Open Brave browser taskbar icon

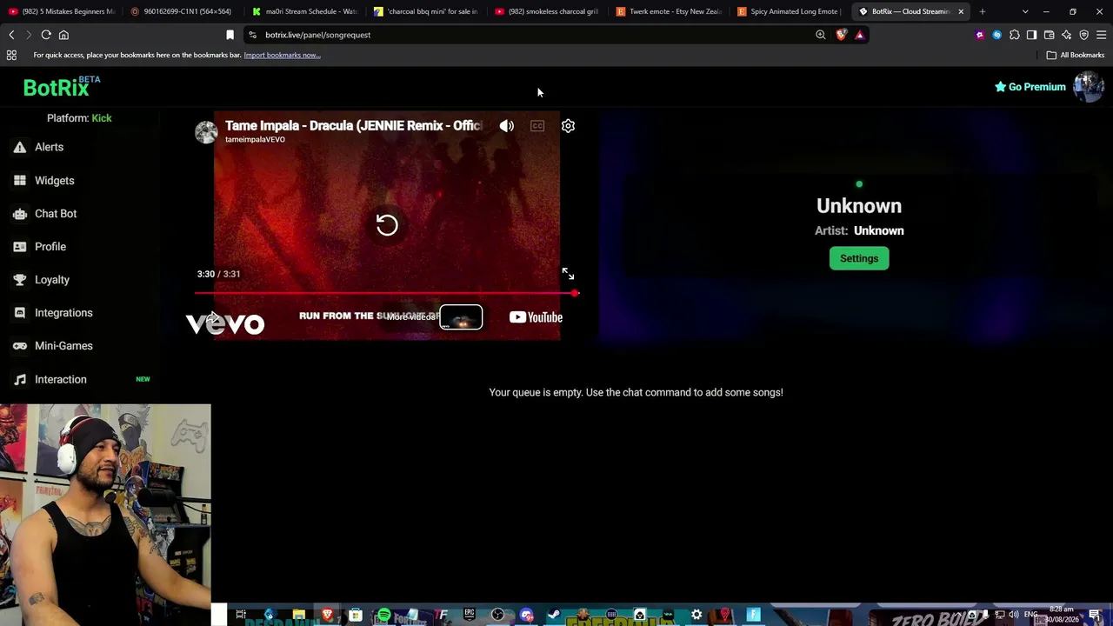327,616
